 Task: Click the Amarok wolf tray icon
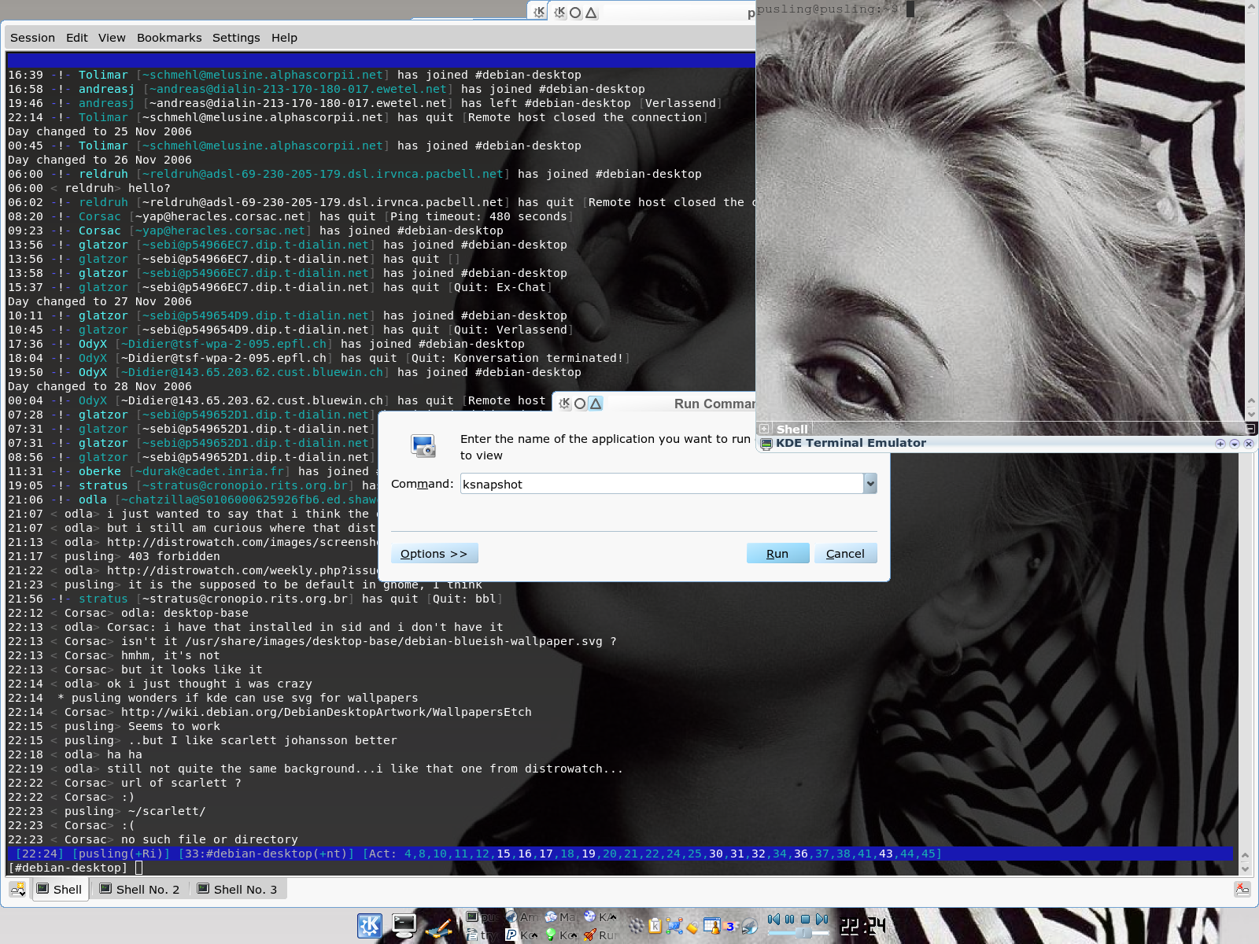point(750,927)
